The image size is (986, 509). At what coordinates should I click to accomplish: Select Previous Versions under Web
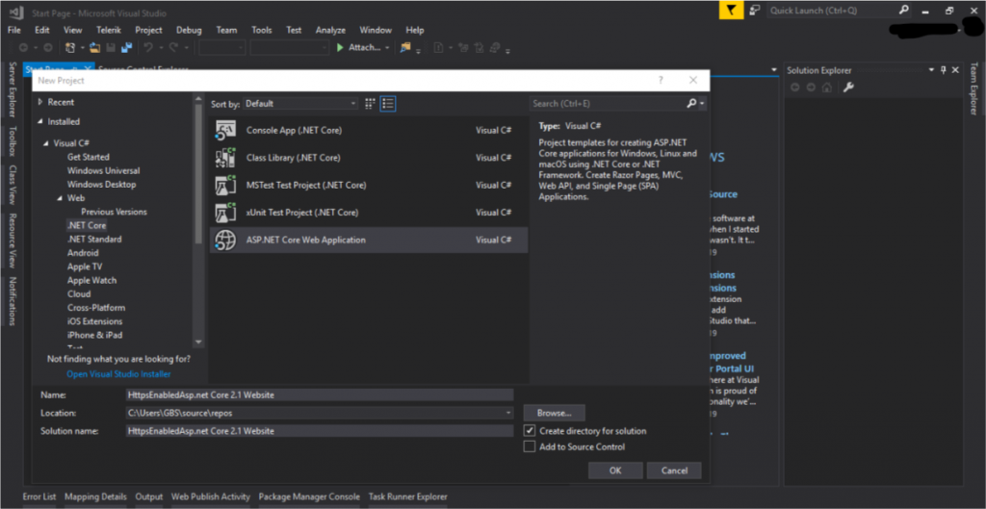click(114, 212)
